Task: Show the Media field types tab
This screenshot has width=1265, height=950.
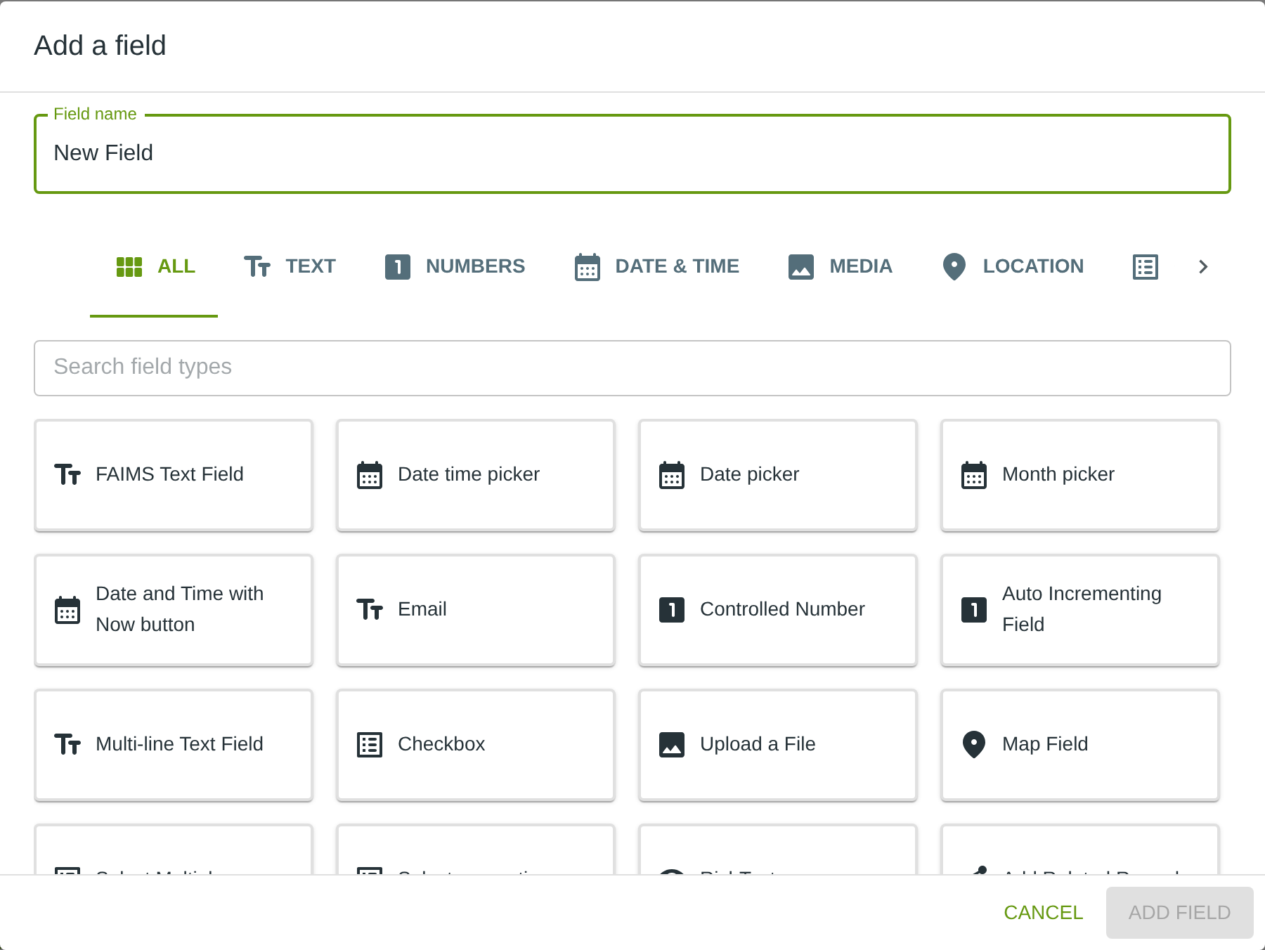Action: [x=840, y=267]
